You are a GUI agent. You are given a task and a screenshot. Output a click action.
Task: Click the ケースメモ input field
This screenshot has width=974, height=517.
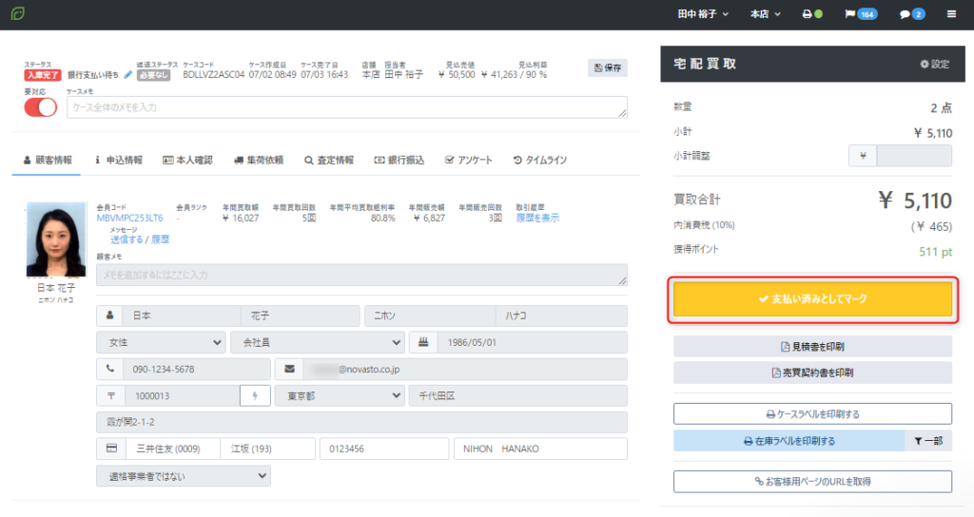(346, 107)
